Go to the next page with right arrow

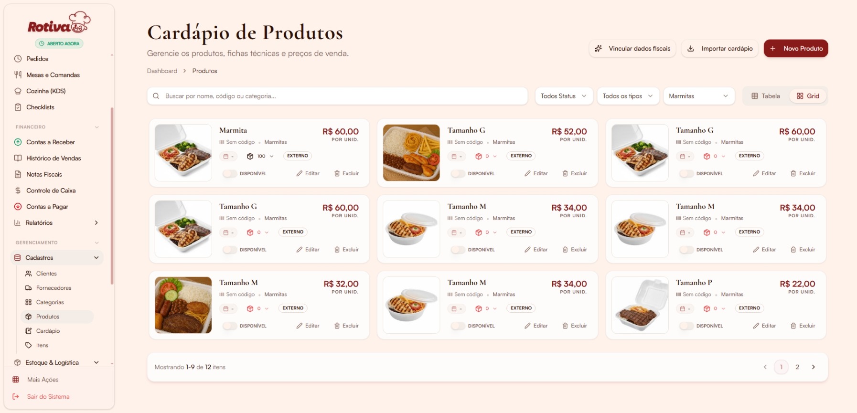coord(814,367)
